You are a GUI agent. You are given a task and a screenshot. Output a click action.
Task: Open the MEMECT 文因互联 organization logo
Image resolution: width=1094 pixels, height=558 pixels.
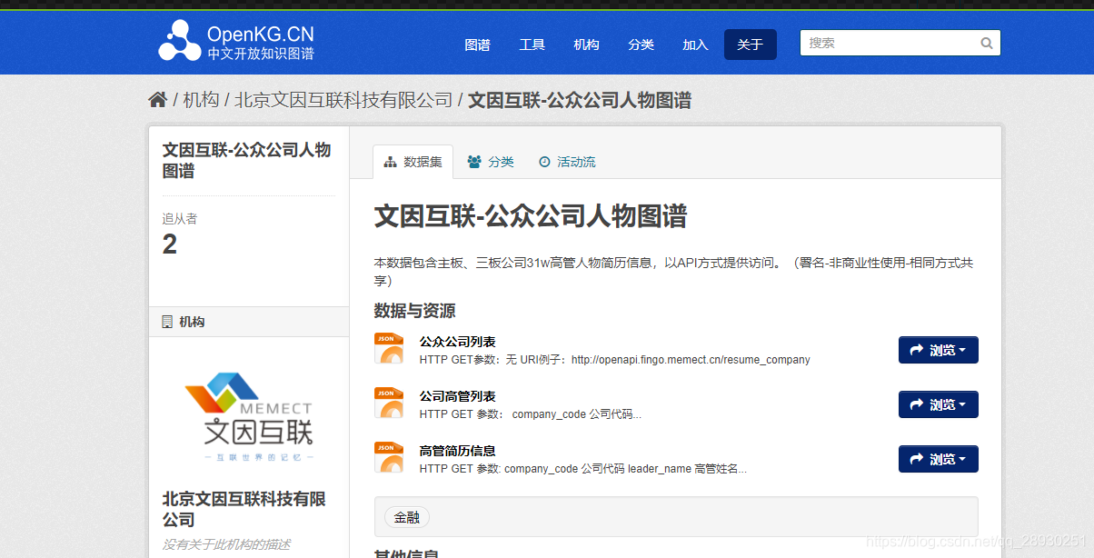249,417
